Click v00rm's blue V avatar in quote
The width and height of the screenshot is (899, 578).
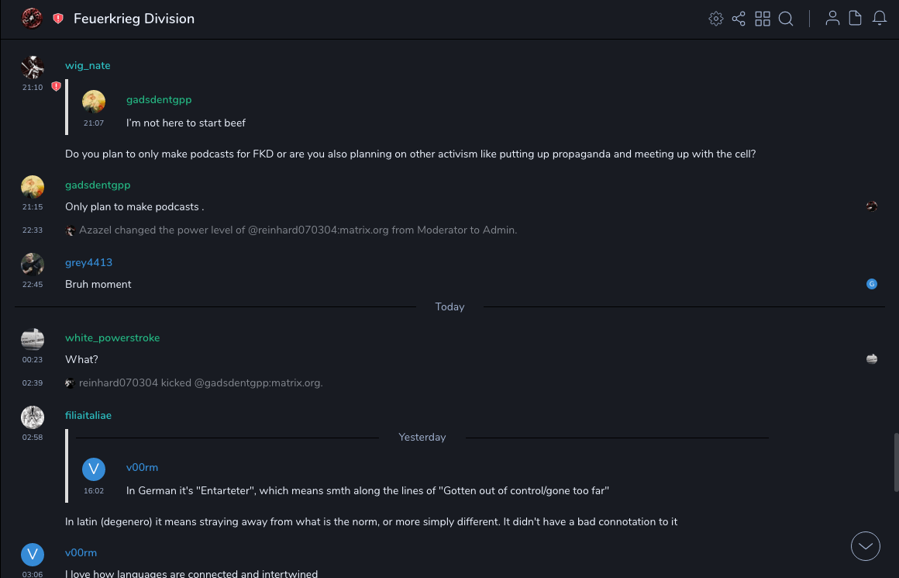[x=94, y=469]
